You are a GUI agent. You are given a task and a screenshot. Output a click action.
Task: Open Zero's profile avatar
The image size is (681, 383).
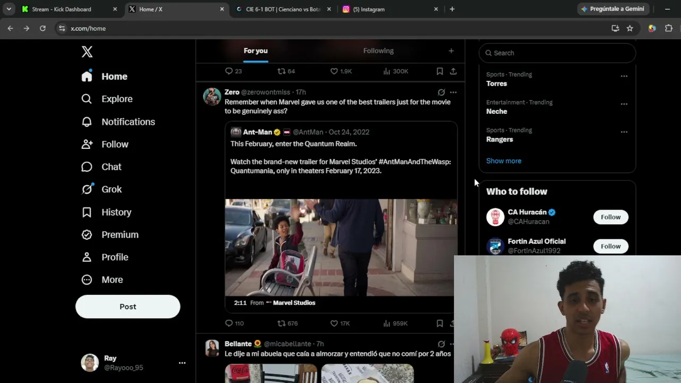click(212, 97)
